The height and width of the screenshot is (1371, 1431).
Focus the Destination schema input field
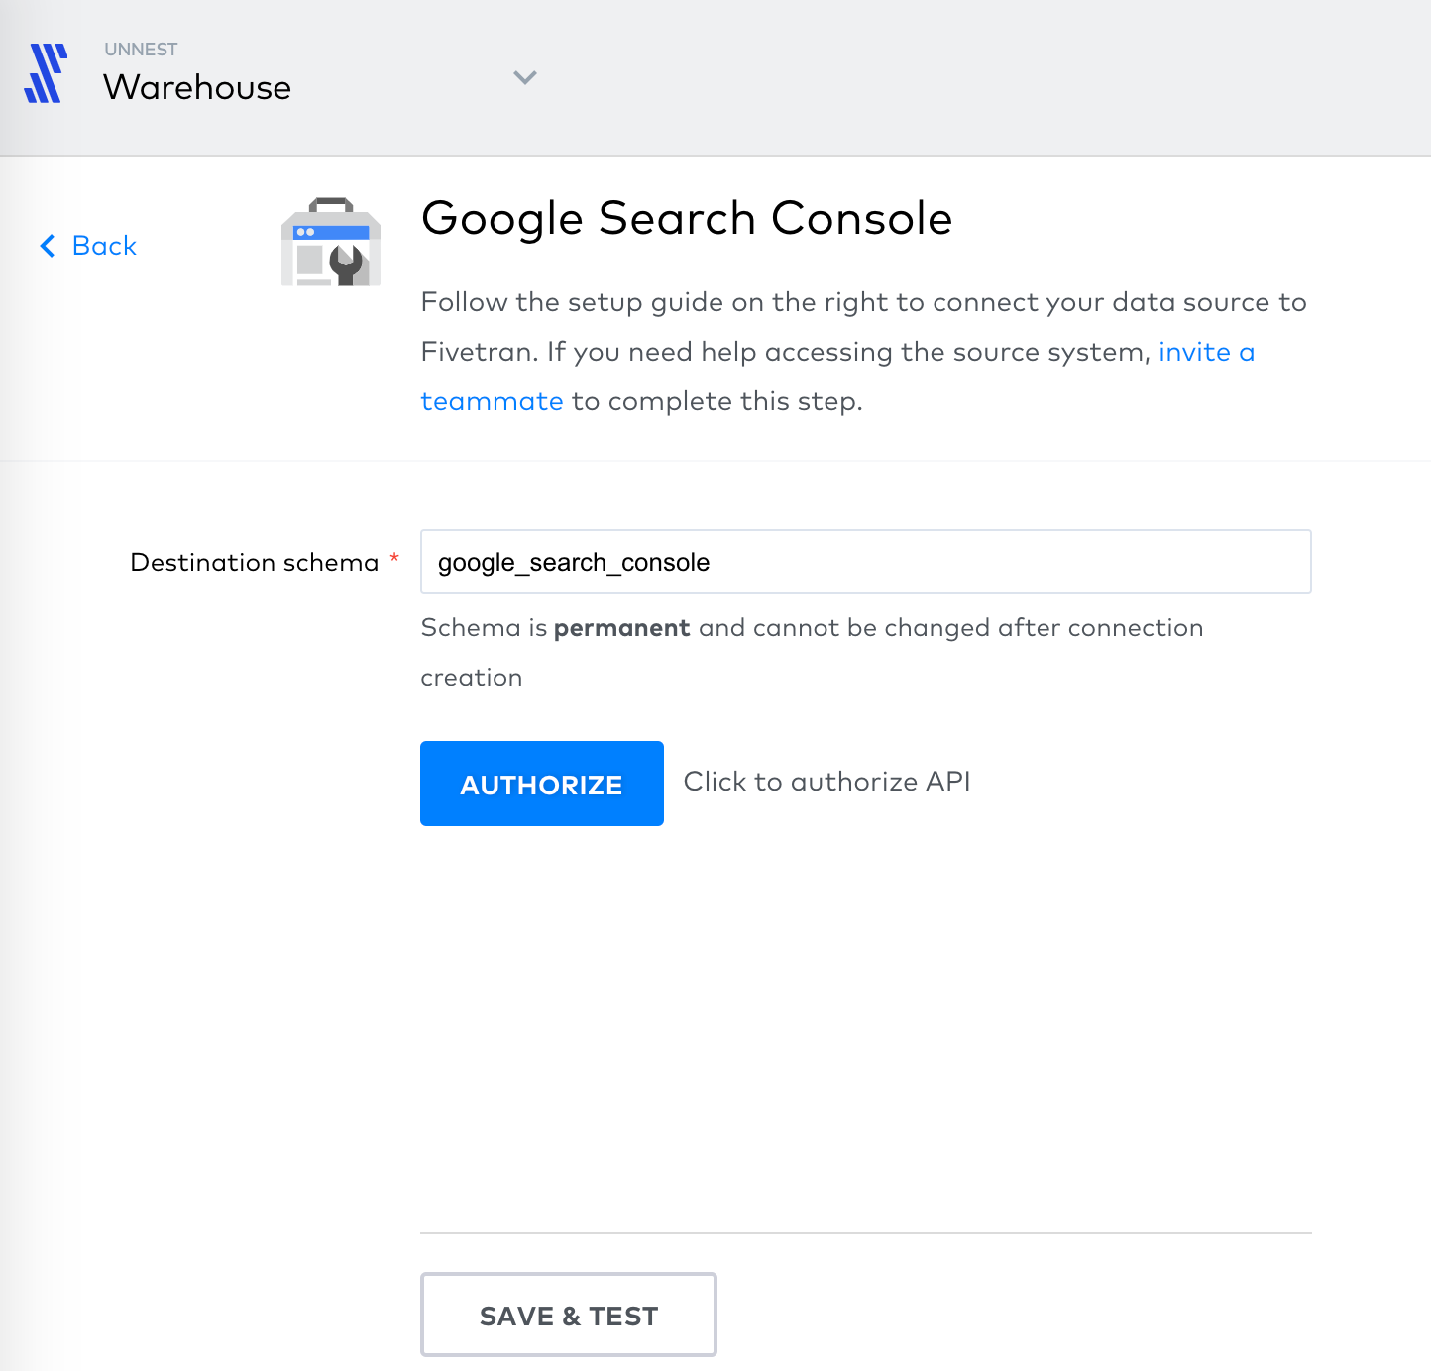(866, 562)
